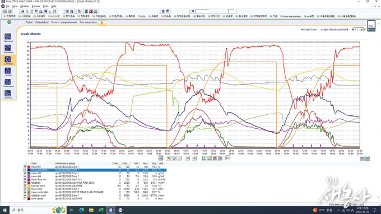Click the first back navigation toolbar icon

5,11
